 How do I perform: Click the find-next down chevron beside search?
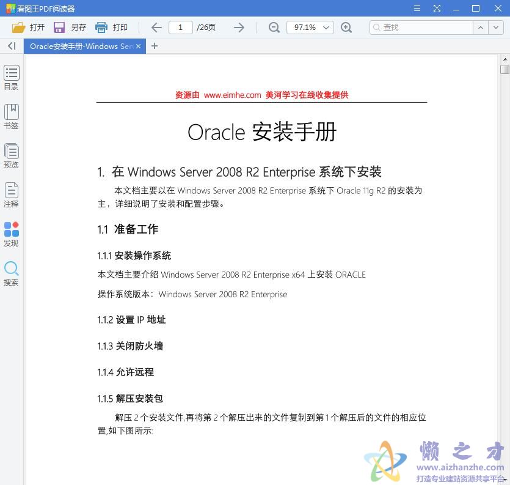click(x=497, y=27)
